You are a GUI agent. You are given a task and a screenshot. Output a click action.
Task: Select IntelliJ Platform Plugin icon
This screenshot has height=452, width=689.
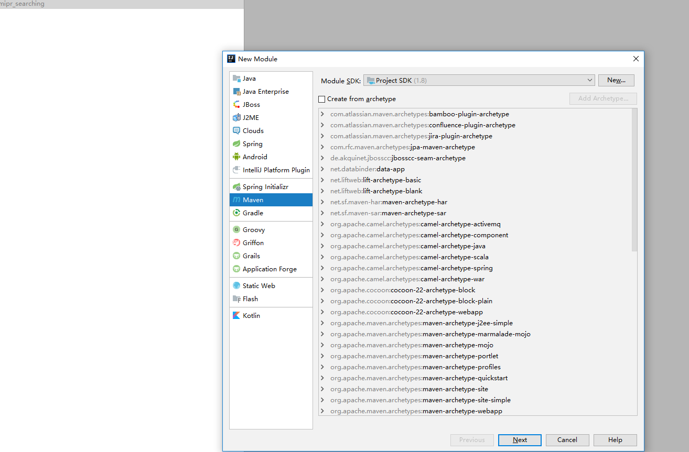(x=236, y=170)
